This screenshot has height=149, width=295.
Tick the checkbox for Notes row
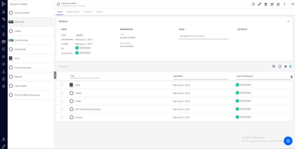(x=62, y=101)
